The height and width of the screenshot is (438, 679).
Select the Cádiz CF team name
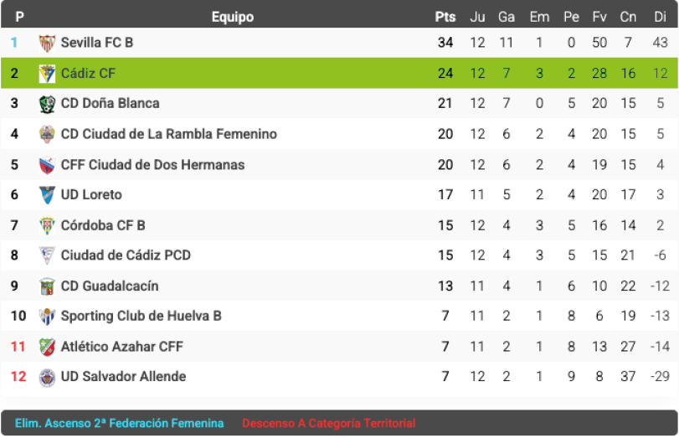88,74
